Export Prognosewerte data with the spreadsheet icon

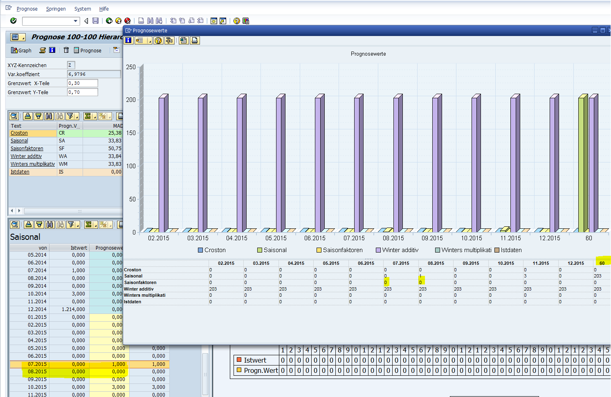pyautogui.click(x=183, y=41)
